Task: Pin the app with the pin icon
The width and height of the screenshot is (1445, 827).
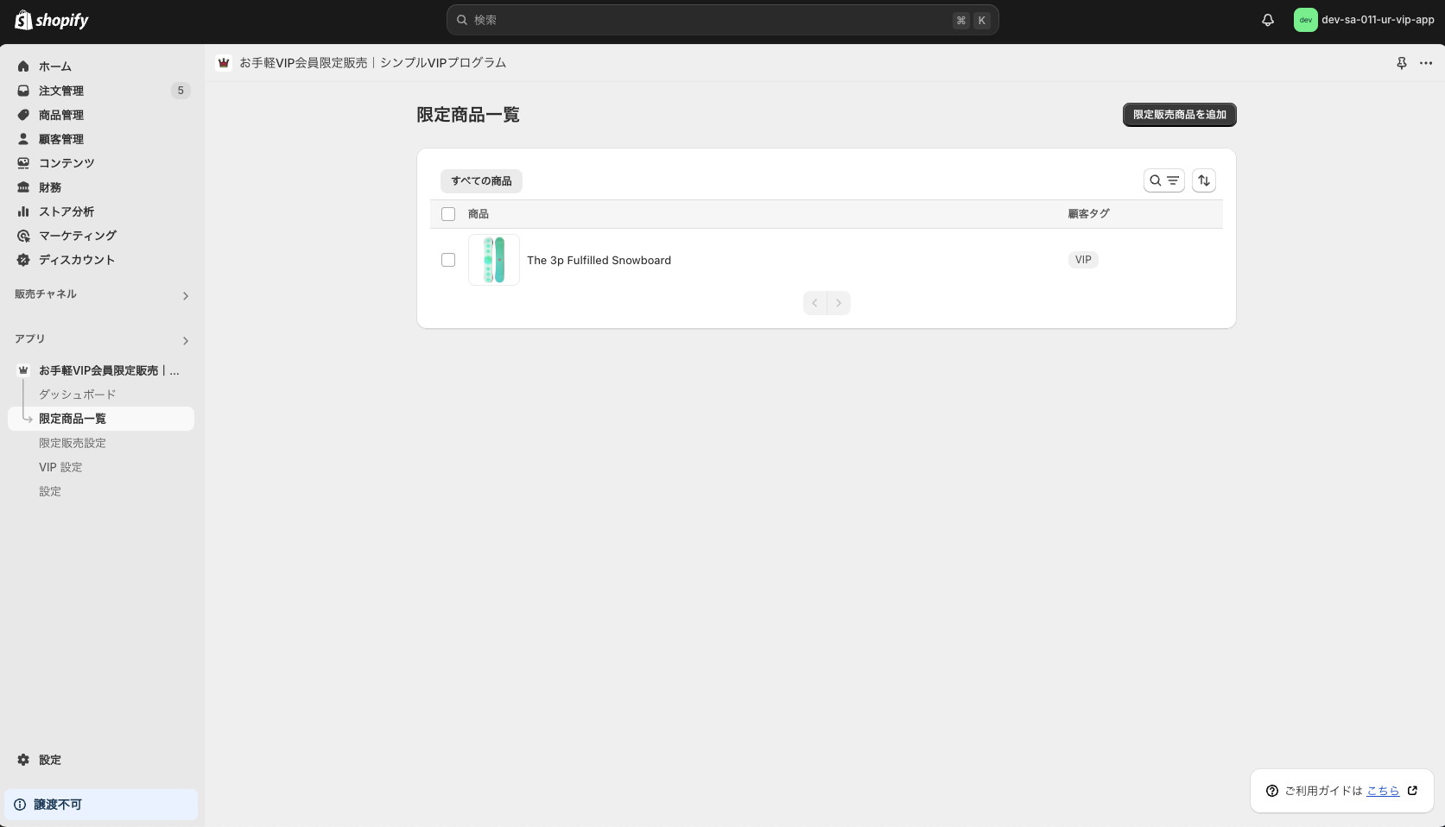Action: click(x=1402, y=63)
